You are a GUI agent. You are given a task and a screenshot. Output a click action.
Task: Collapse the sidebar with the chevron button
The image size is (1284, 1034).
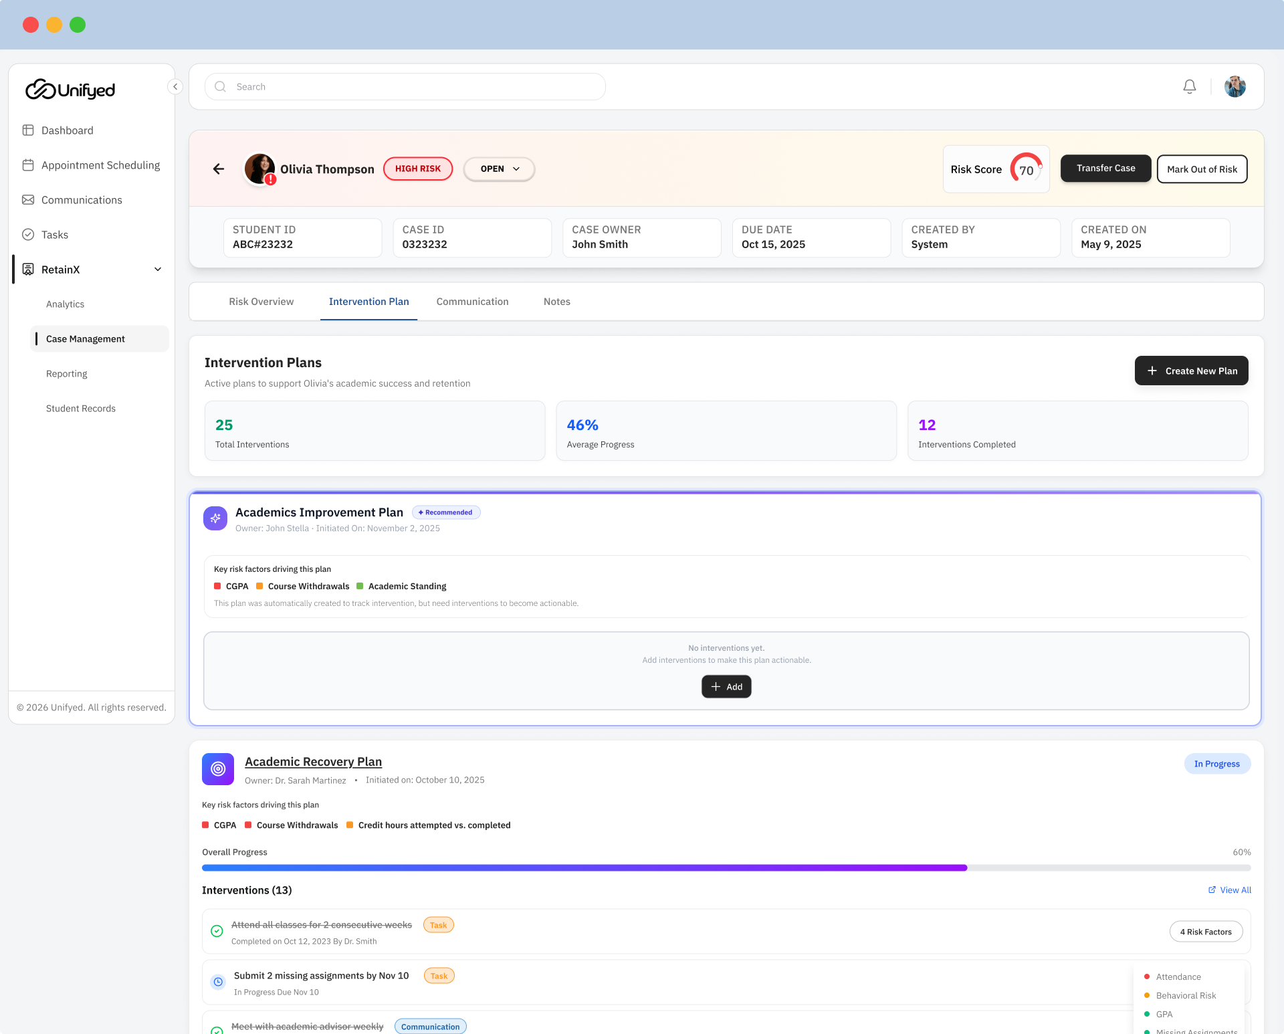pos(175,86)
